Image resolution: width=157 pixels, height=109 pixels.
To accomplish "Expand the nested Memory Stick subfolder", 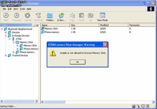I will [17, 45].
